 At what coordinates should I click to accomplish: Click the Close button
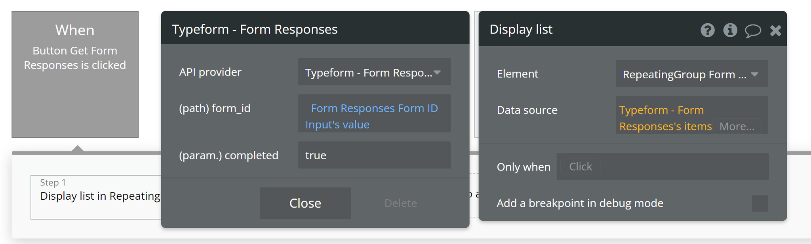305,203
